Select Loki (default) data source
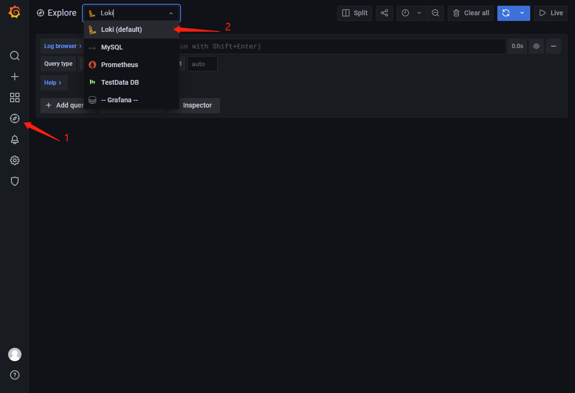575x393 pixels. tap(131, 29)
